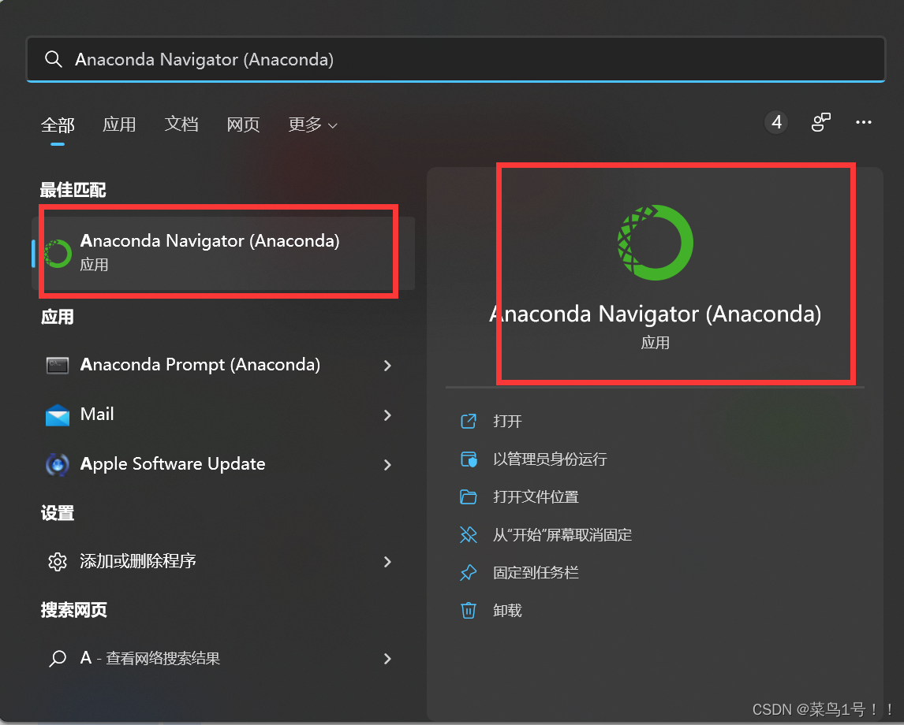The height and width of the screenshot is (725, 904).
Task: Expand Mail result chevron arrow
Action: 387,415
